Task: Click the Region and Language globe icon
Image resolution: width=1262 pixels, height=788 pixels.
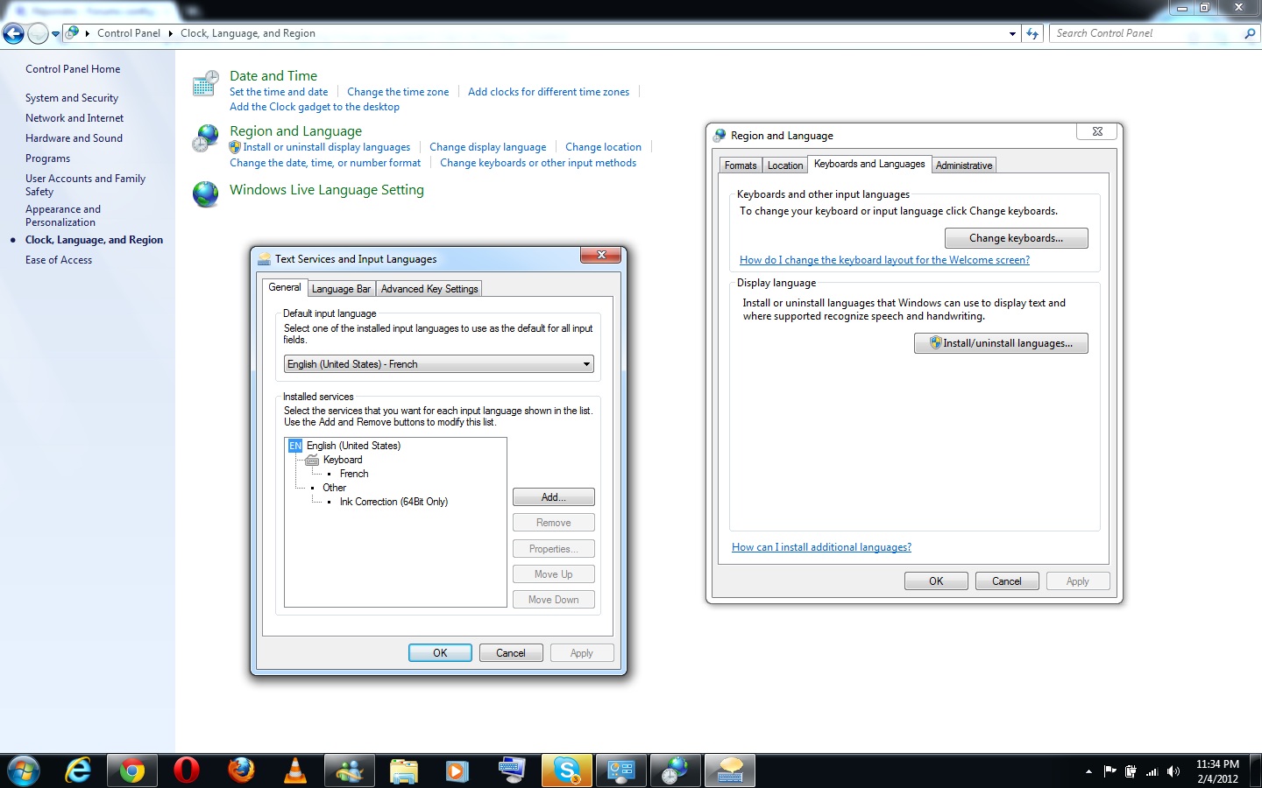Action: coord(205,138)
